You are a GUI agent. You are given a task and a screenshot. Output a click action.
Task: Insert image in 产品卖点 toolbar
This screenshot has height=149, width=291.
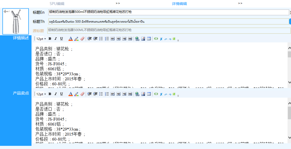point(143,94)
